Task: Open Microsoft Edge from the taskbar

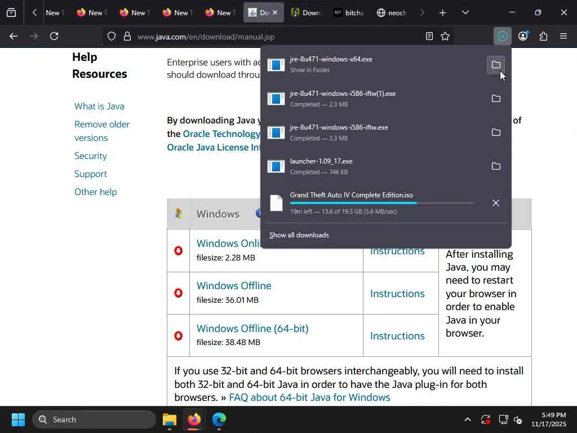Action: 219,419
